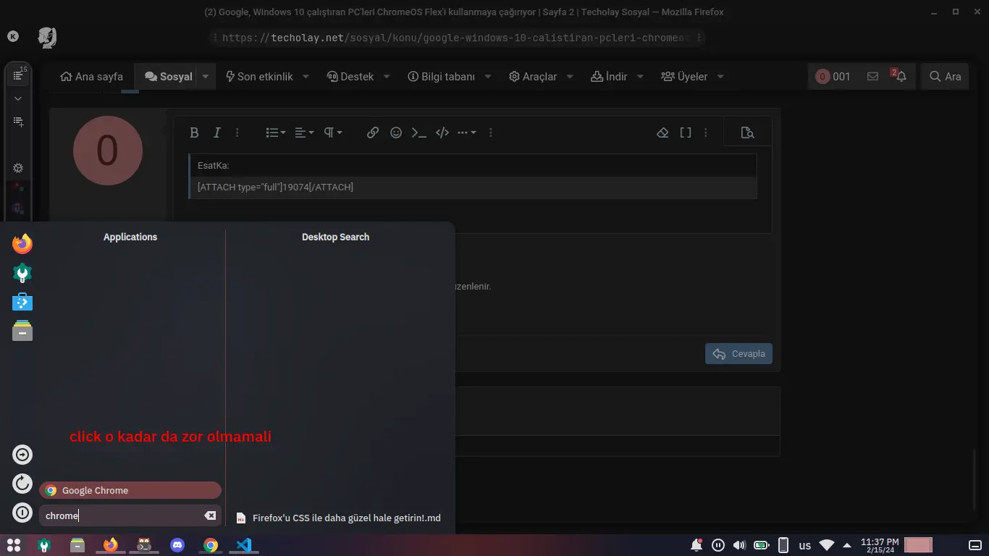Open the Son etkinlik menu item

click(x=259, y=76)
